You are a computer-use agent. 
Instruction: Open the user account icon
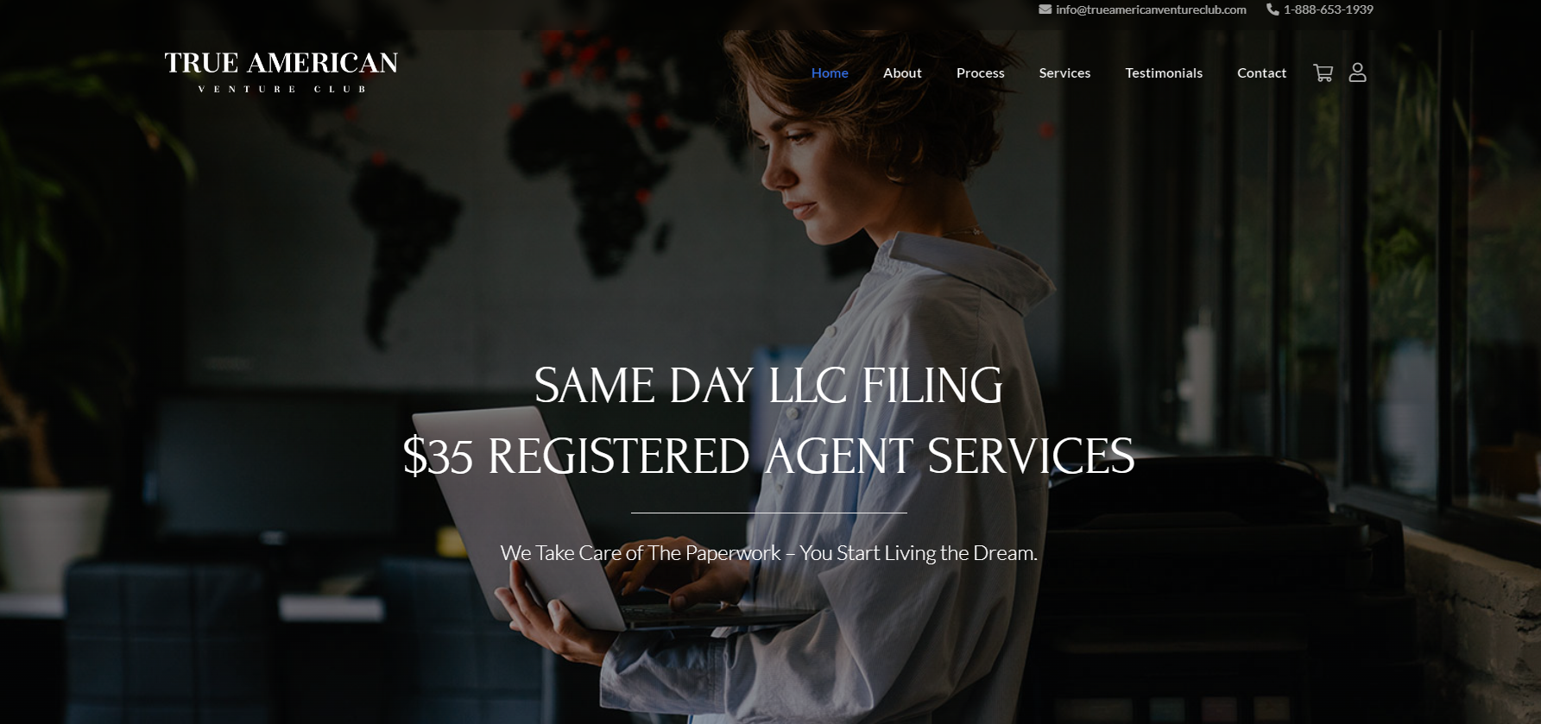click(1358, 72)
